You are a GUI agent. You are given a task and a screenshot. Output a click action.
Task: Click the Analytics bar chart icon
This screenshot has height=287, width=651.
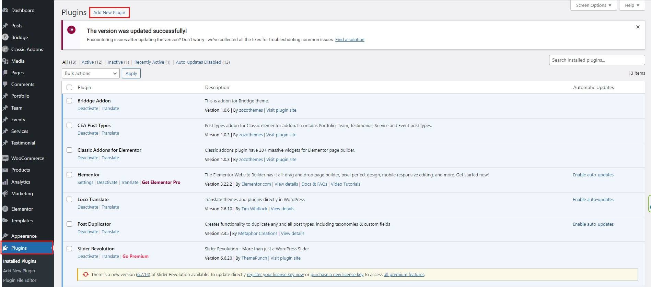5,182
